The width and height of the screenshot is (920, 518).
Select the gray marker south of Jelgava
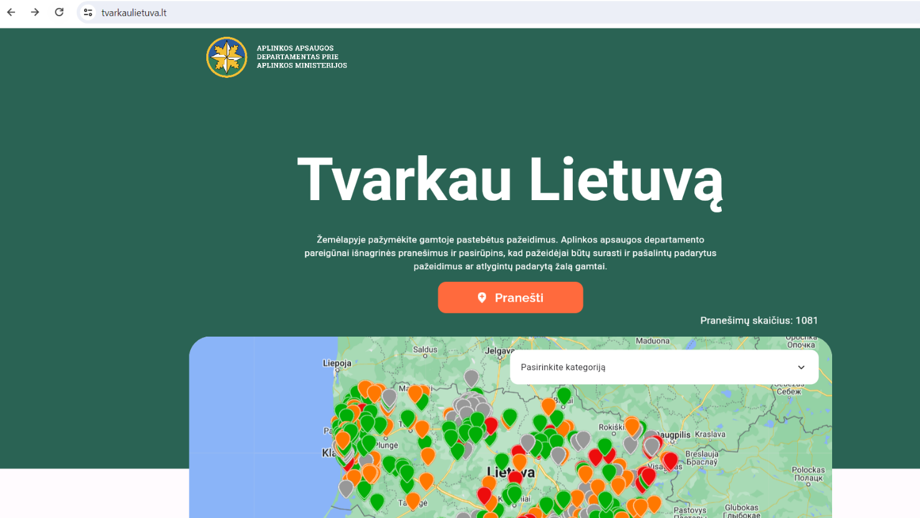(x=471, y=377)
